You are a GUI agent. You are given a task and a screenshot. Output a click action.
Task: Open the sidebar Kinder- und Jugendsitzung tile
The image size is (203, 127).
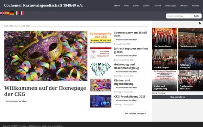tap(164, 81)
